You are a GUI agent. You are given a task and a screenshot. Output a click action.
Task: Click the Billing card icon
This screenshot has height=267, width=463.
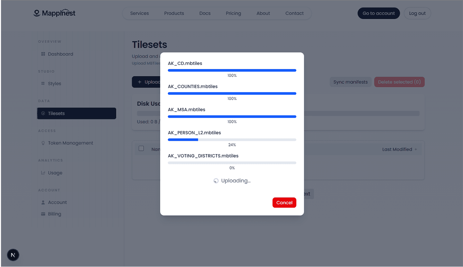click(43, 214)
